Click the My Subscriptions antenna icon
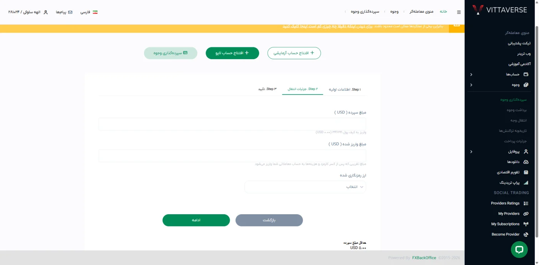The height and width of the screenshot is (265, 539). pyautogui.click(x=526, y=224)
